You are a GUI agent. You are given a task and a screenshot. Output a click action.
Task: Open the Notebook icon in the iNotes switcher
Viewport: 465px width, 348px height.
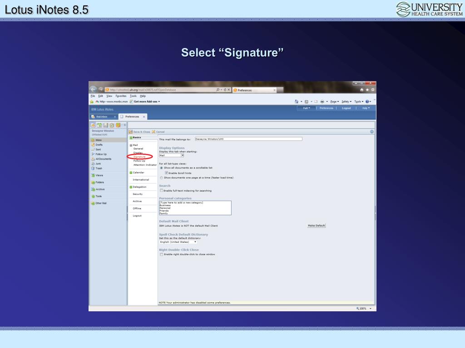(x=118, y=125)
